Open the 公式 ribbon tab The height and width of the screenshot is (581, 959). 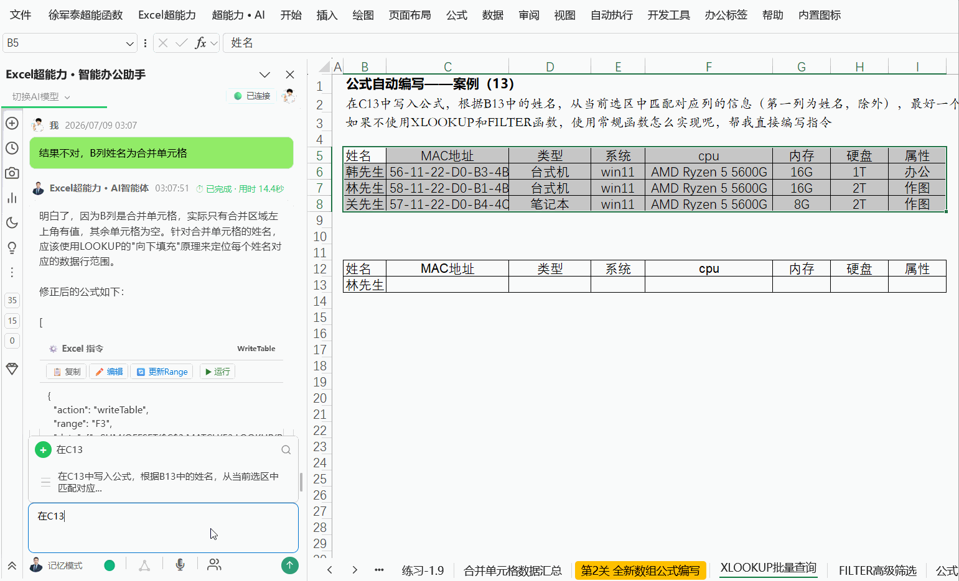coord(456,15)
